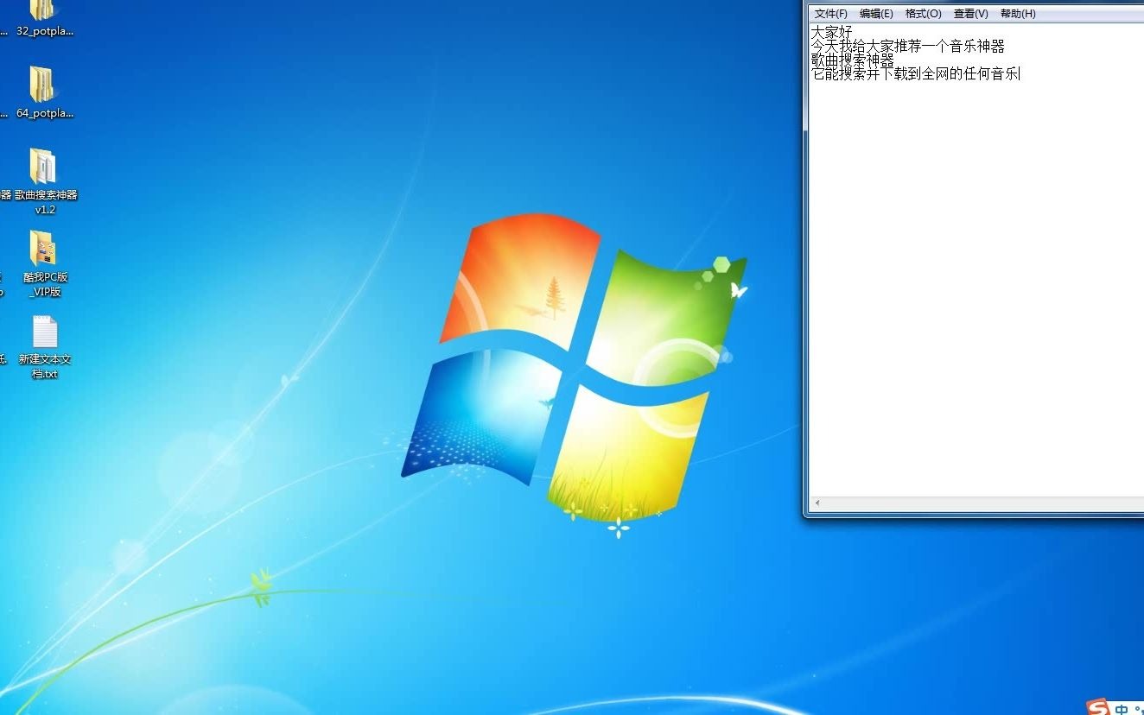Screen dimensions: 1144x715
Task: Select the 新建文本文档.txt file icon
Action: coord(44,332)
